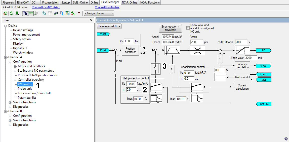Image resolution: width=289 pixels, height=142 pixels.
Task: Follow the ChannelB<=>No link link
Action: [x=107, y=7]
